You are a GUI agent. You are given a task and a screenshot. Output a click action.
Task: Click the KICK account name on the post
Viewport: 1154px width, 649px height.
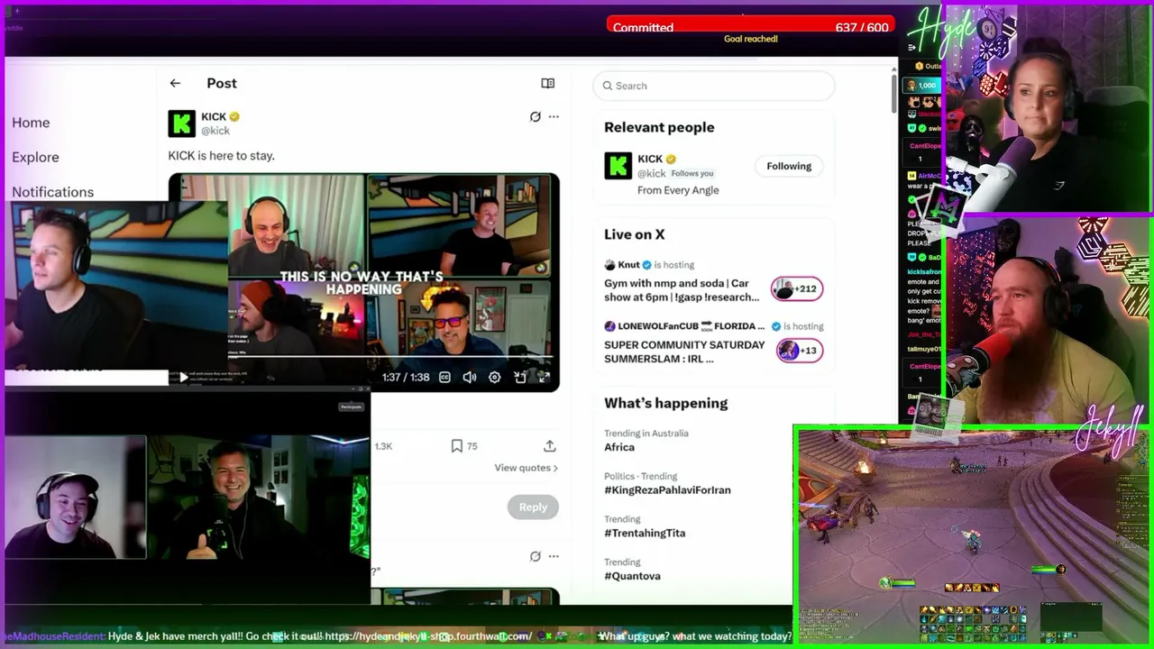click(214, 116)
